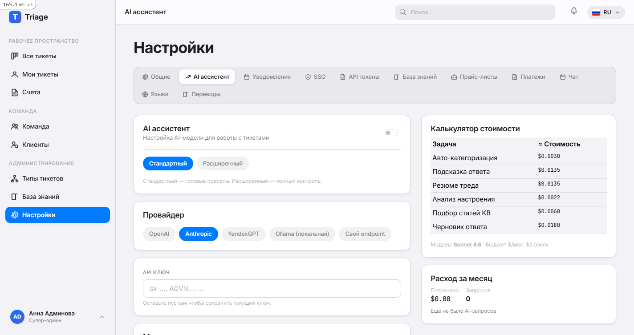Open Клиенты in sidebar
Image resolution: width=634 pixels, height=335 pixels.
pyautogui.click(x=57, y=145)
